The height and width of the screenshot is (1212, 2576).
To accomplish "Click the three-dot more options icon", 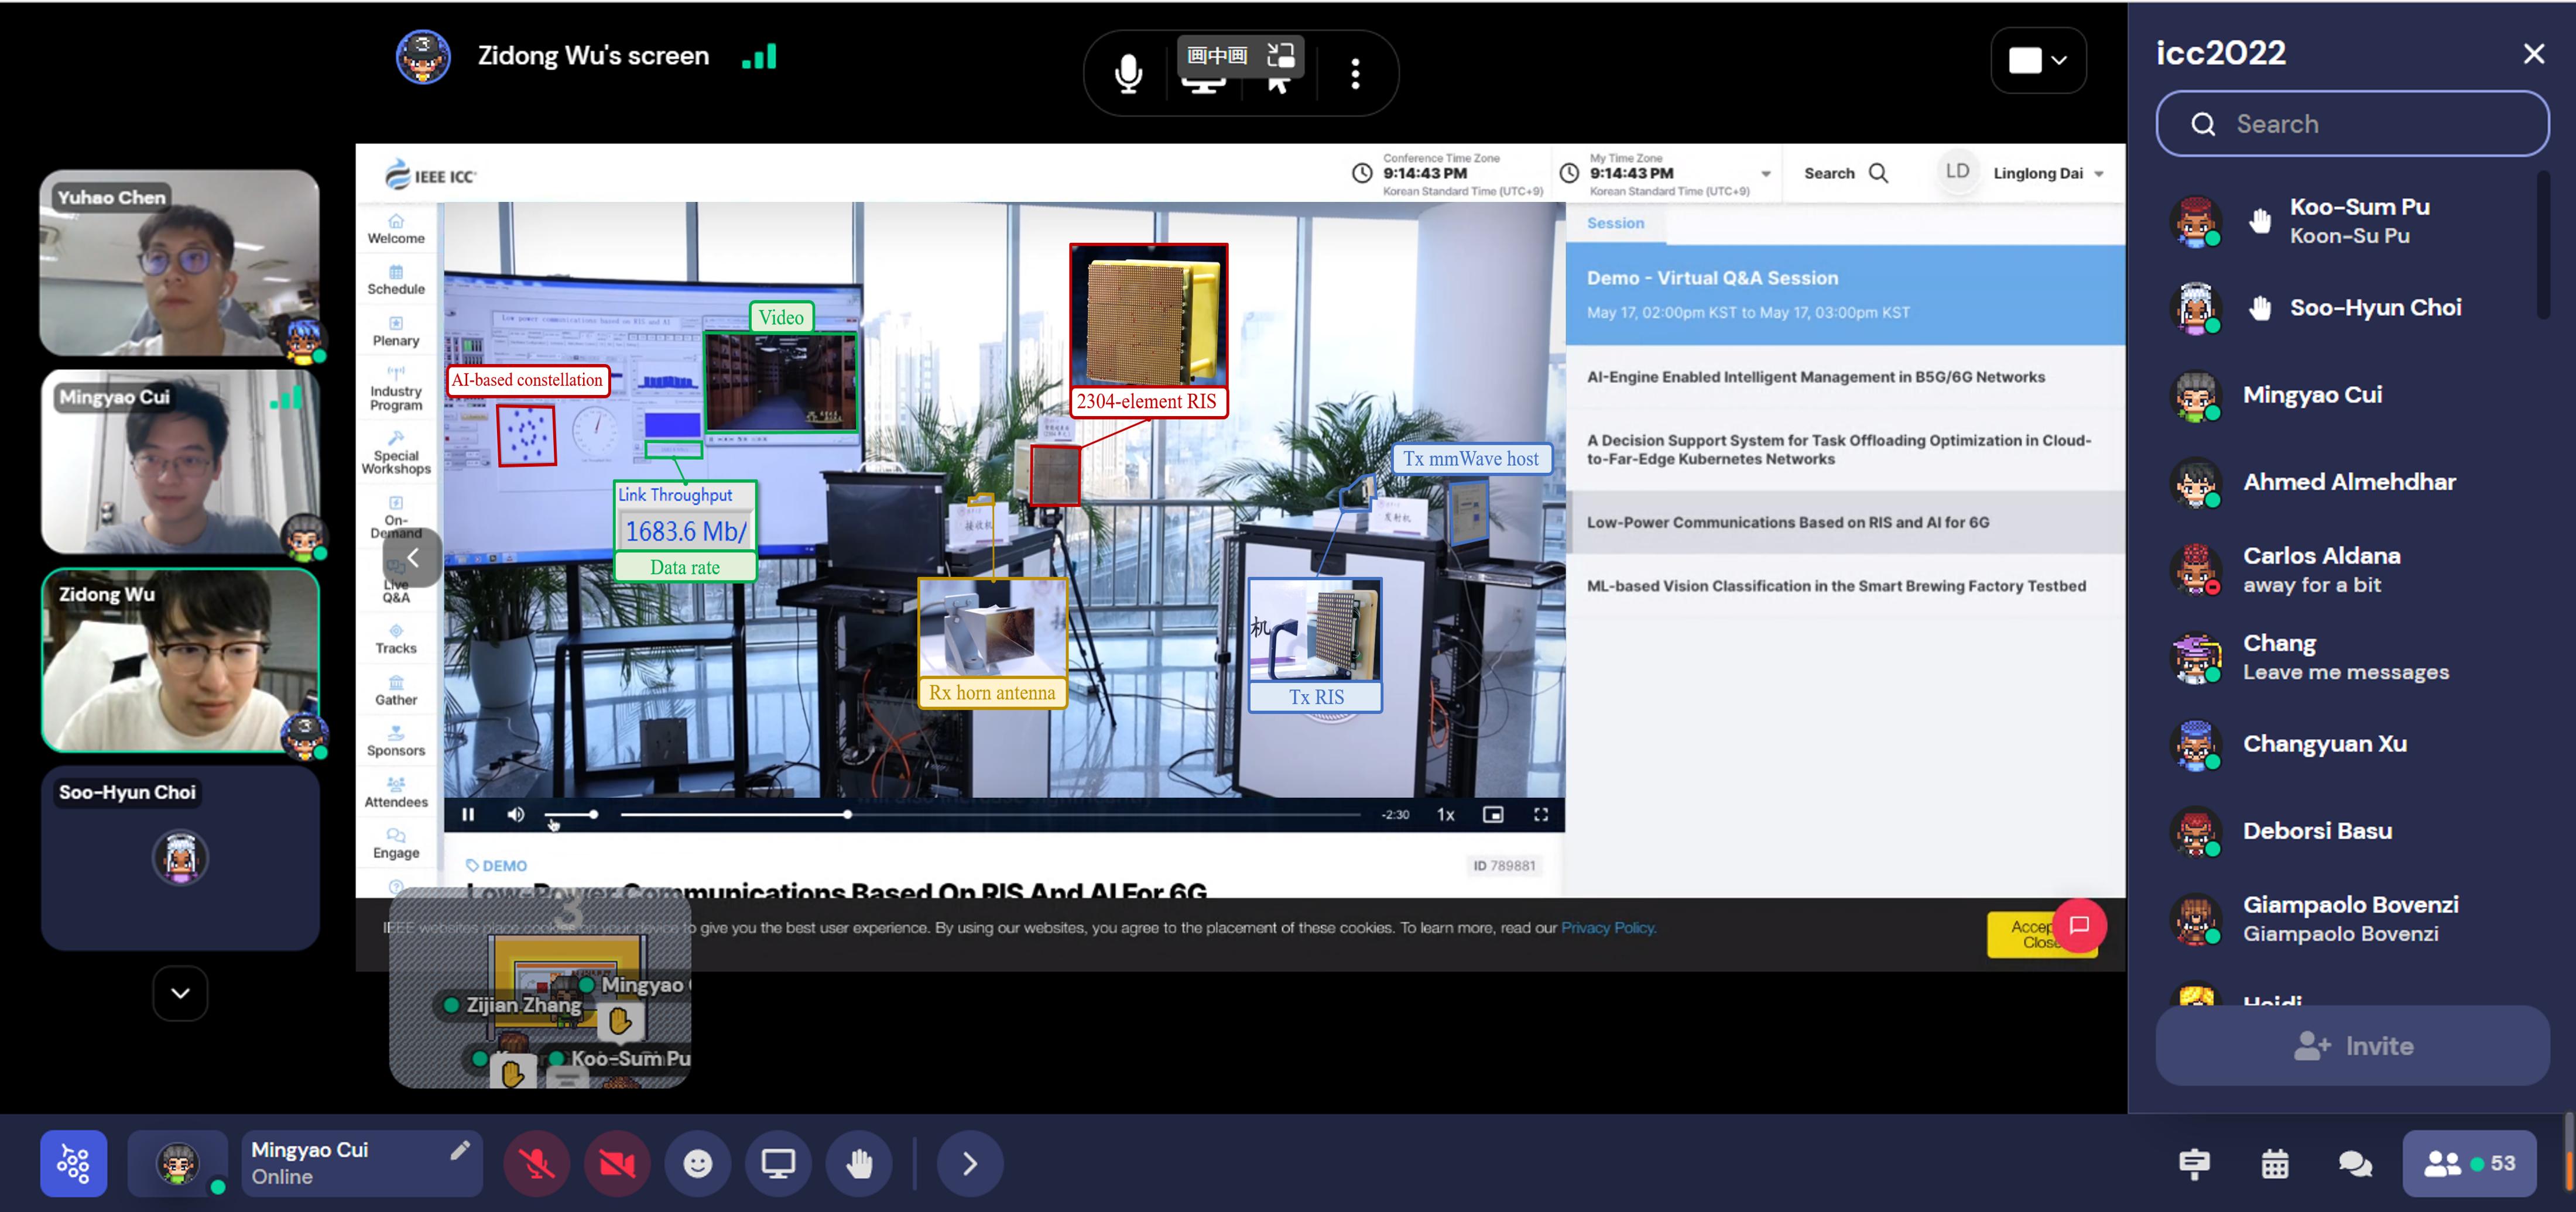I will tap(1355, 73).
